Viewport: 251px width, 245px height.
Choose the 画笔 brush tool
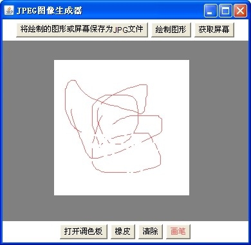pos(178,231)
